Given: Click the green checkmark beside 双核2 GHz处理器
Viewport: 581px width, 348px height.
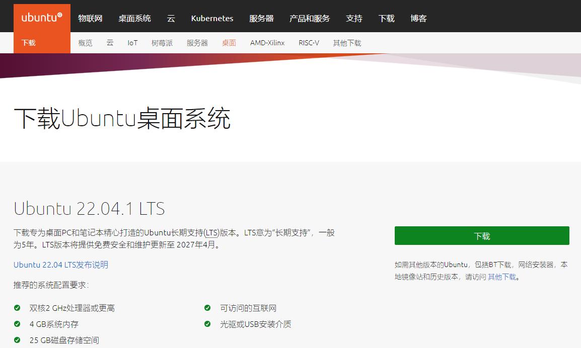Looking at the screenshot, I should tap(18, 308).
